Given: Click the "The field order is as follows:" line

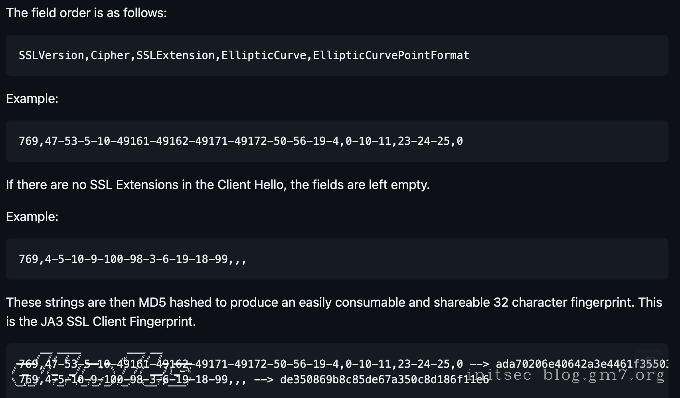Looking at the screenshot, I should tap(87, 13).
